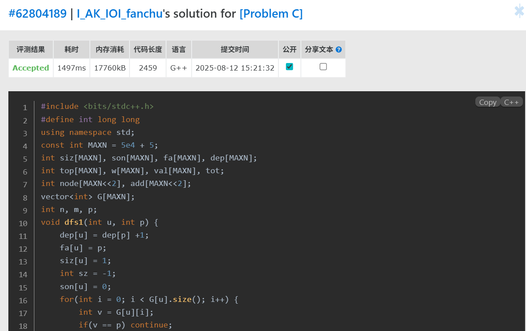
Task: Open submission #62804189 link
Action: (x=37, y=14)
